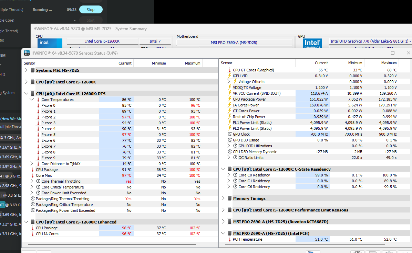Click the thermometer icon next to P-core 2
Viewport: 412px width, 253px height.
coord(38,117)
